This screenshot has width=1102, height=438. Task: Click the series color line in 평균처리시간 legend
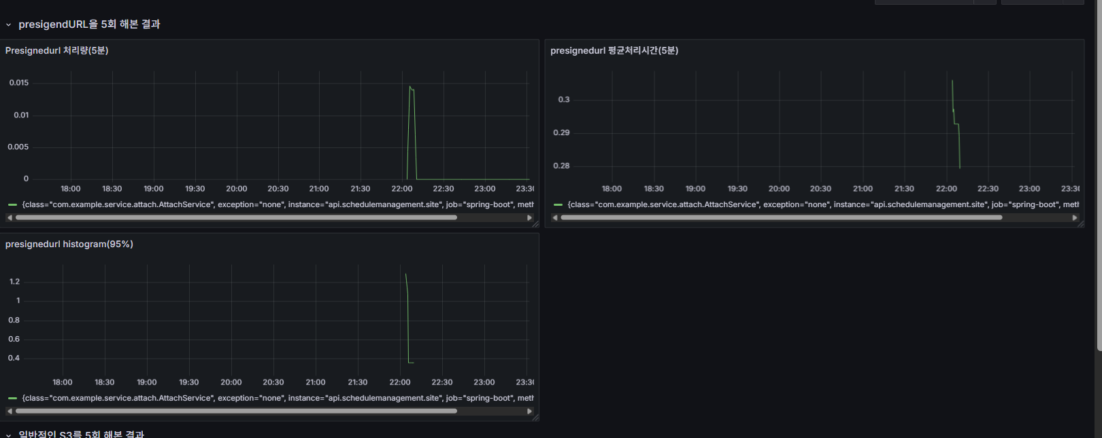click(x=558, y=204)
